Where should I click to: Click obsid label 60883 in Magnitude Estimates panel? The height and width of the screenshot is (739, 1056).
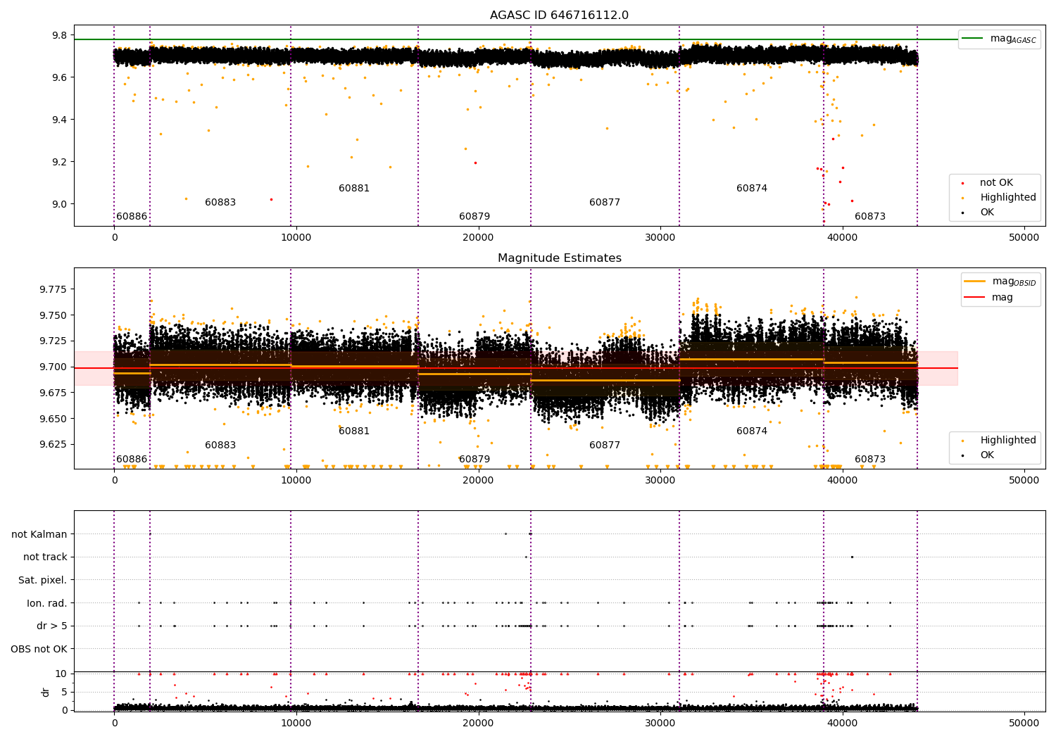coord(220,446)
